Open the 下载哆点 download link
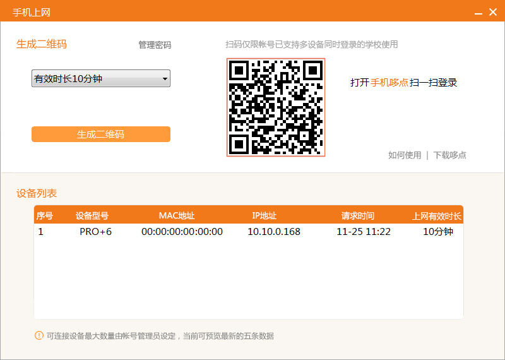505x360 pixels. [x=449, y=155]
